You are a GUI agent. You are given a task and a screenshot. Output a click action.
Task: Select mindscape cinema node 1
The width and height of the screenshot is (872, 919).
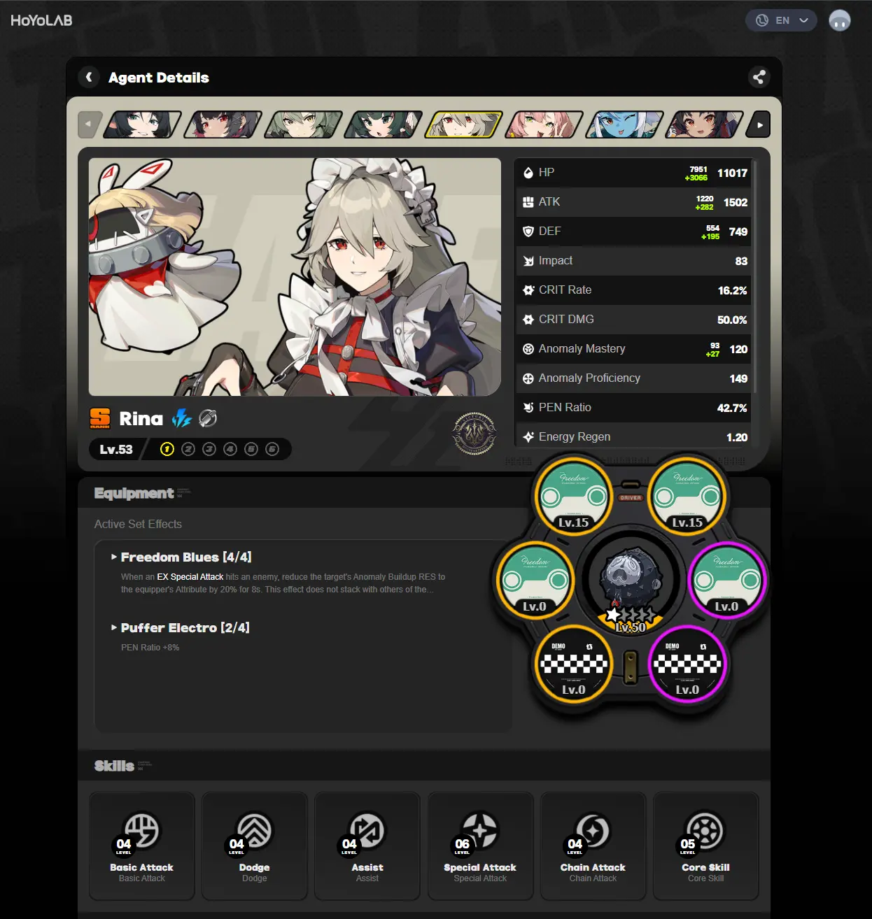(167, 449)
